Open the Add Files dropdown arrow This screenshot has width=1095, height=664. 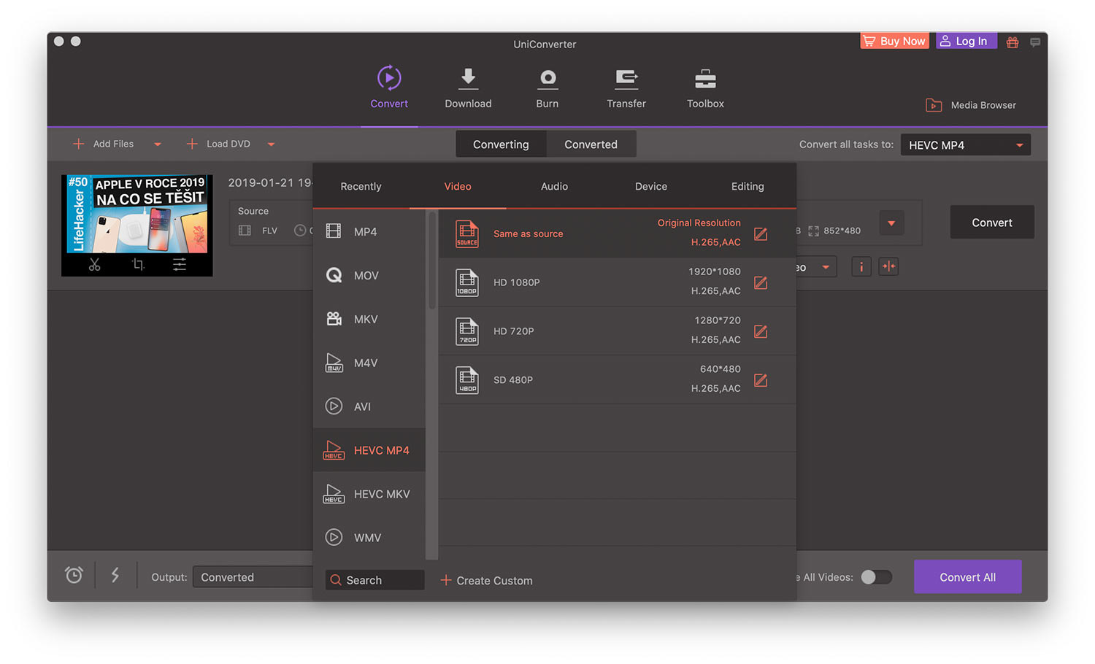coord(158,144)
